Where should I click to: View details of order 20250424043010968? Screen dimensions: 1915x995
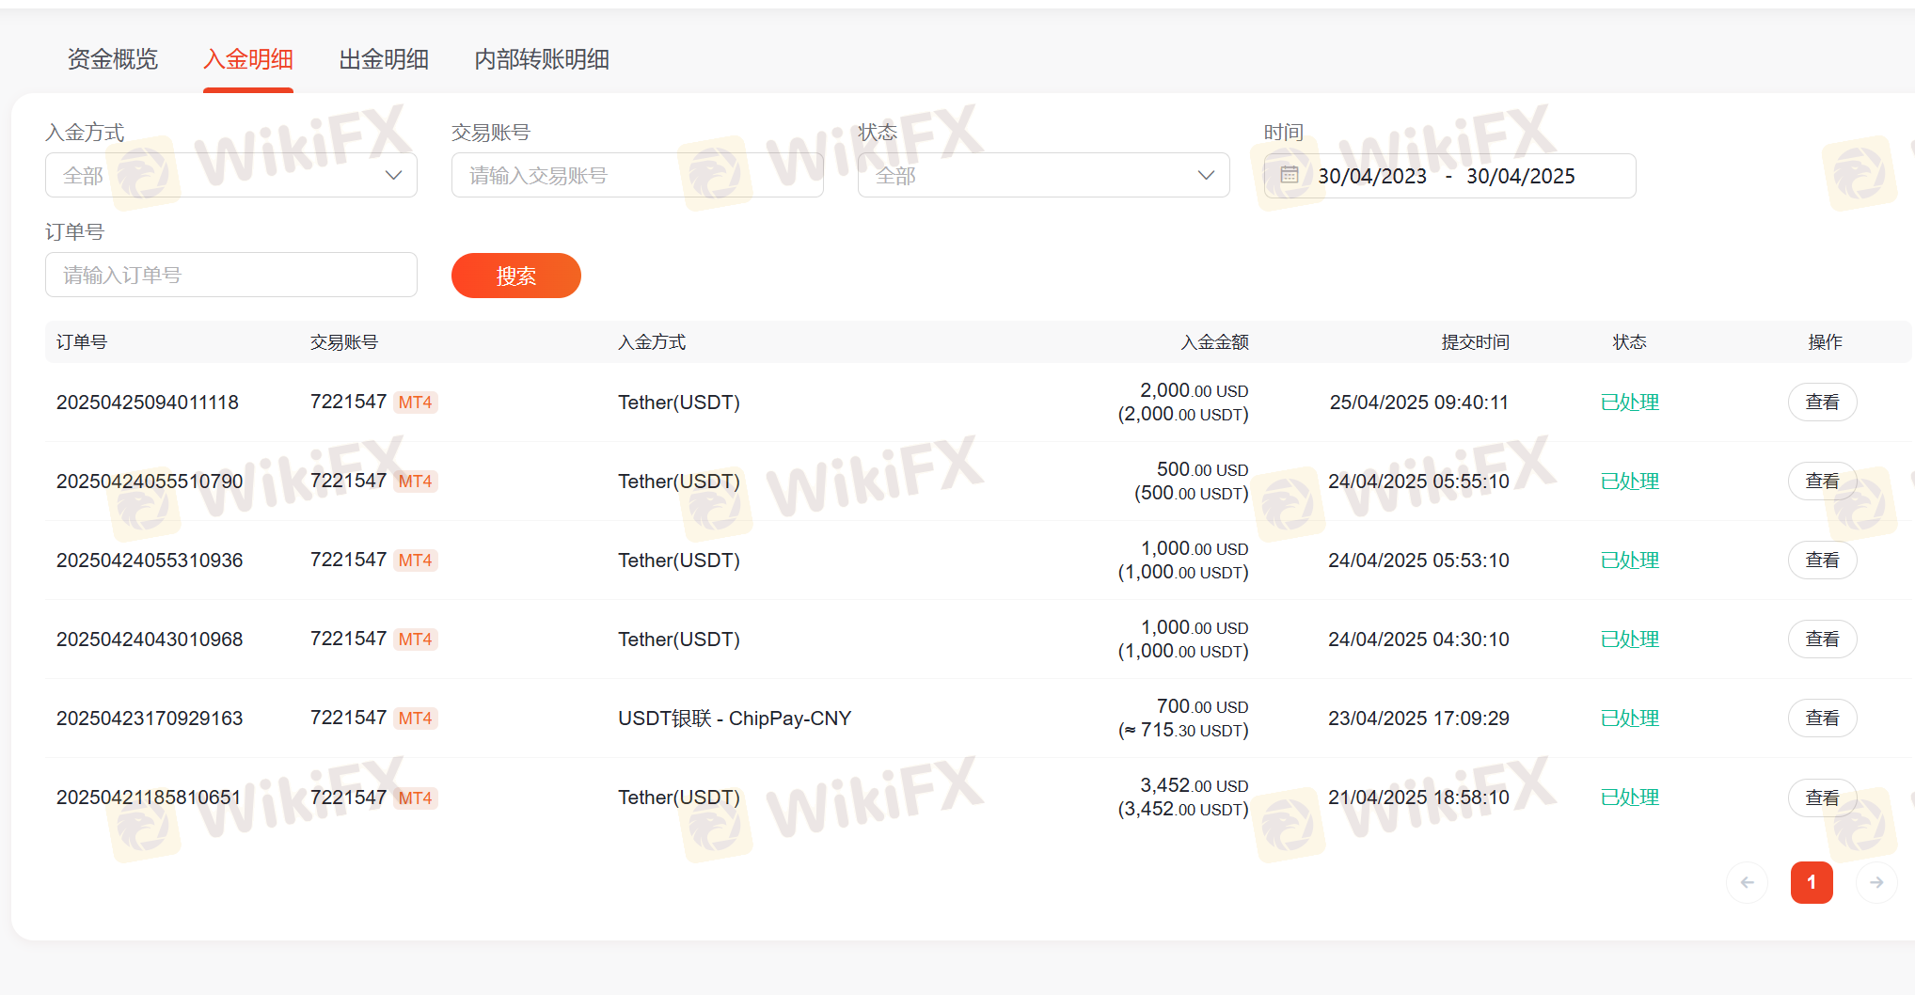tap(1822, 639)
